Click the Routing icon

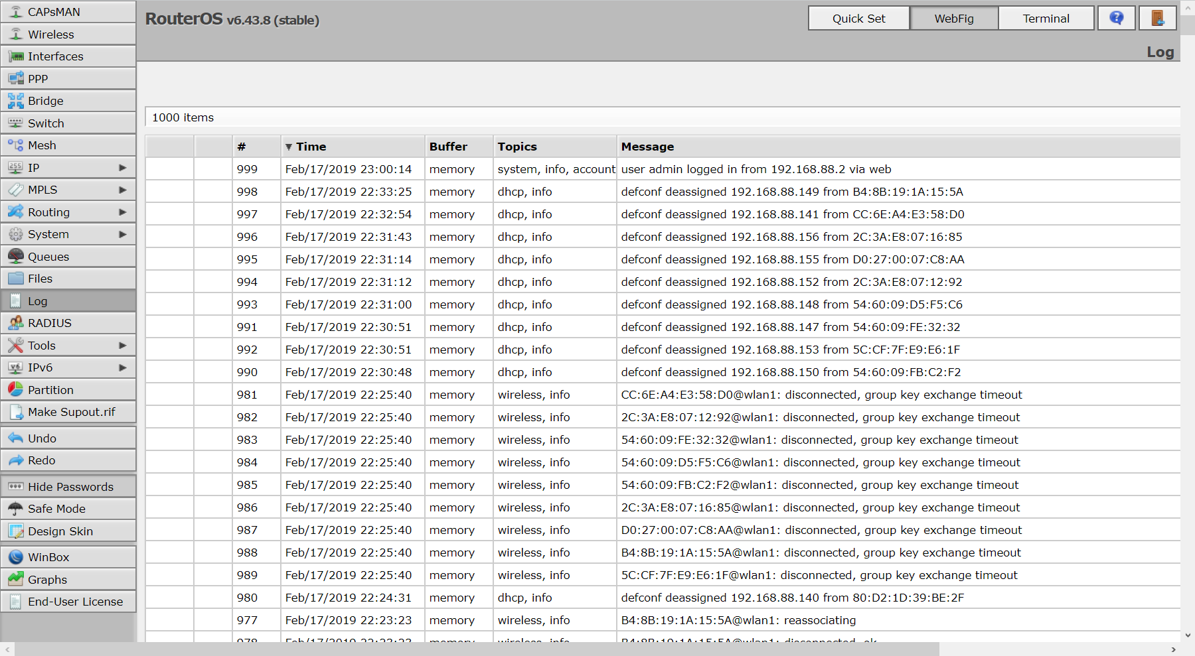(16, 212)
